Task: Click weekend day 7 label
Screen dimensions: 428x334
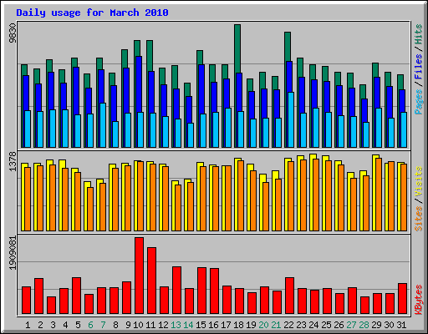Action: (x=103, y=325)
